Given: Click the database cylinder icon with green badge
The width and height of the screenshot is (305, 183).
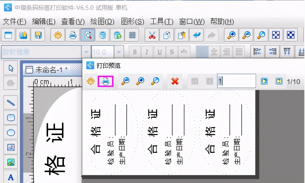Looking at the screenshot, I should 117,35.
